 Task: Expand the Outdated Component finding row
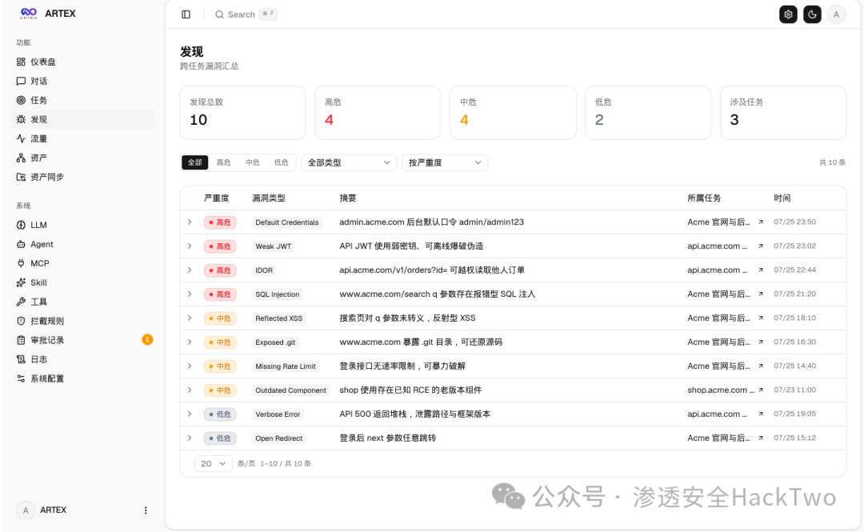[x=190, y=390]
